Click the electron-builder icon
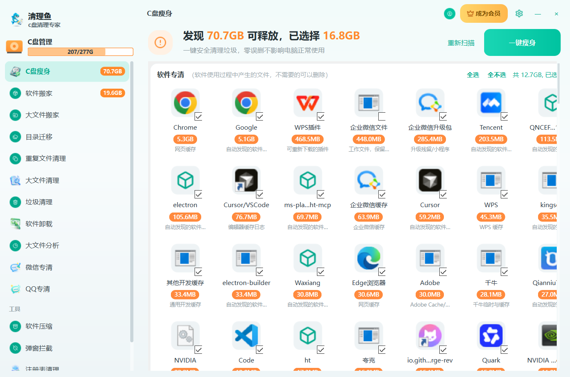570x377 pixels. (246, 258)
